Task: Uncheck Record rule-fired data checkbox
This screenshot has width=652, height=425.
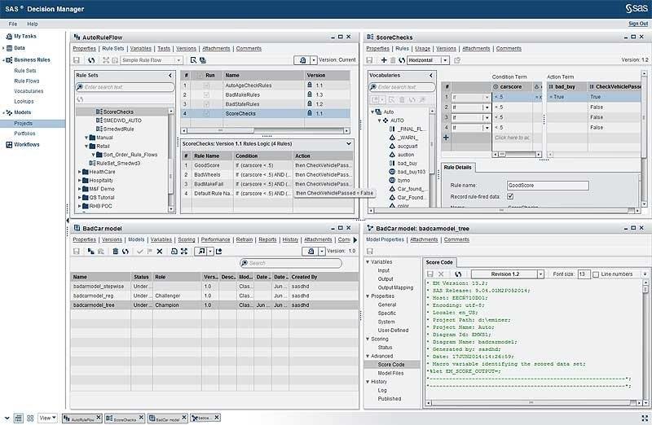Action: (x=510, y=196)
